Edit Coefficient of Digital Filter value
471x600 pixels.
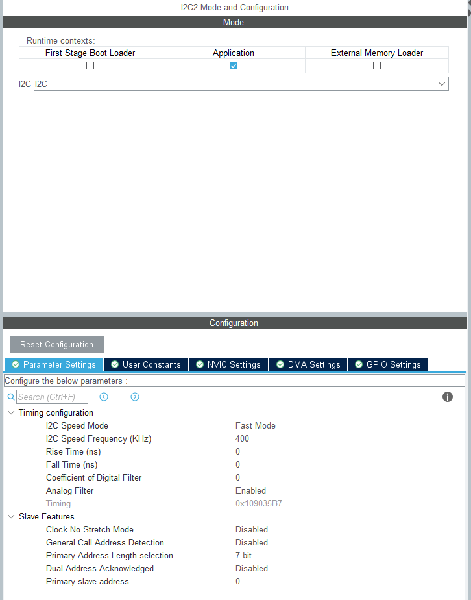[238, 477]
